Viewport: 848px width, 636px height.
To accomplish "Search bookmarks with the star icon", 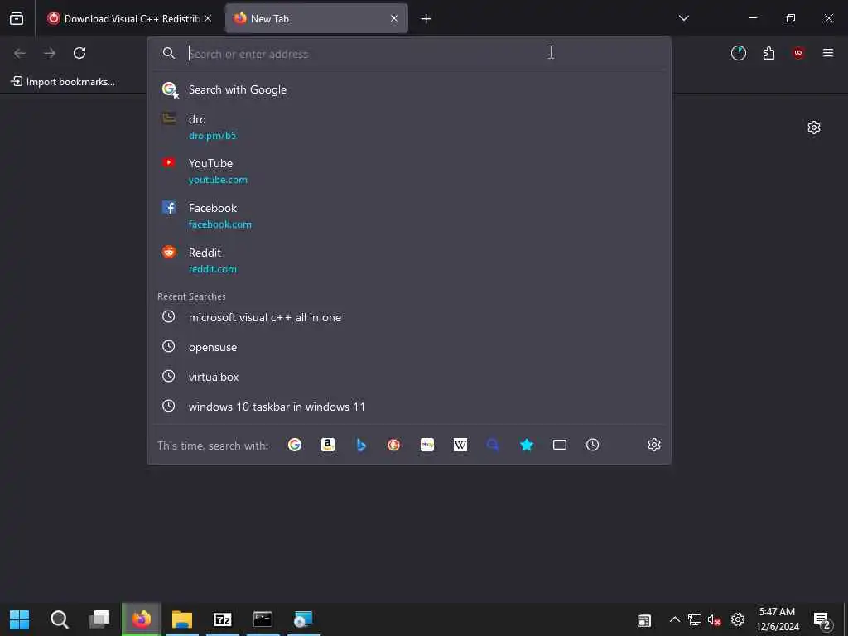I will coord(527,445).
